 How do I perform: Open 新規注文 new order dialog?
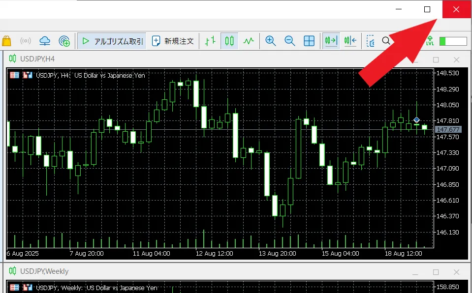pos(173,41)
